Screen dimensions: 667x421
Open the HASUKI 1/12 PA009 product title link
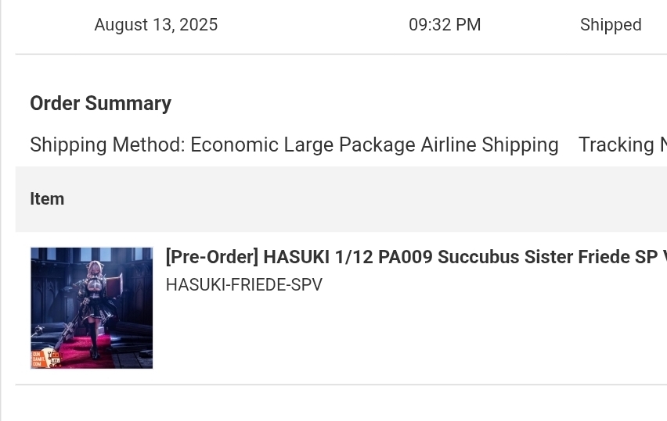point(416,257)
